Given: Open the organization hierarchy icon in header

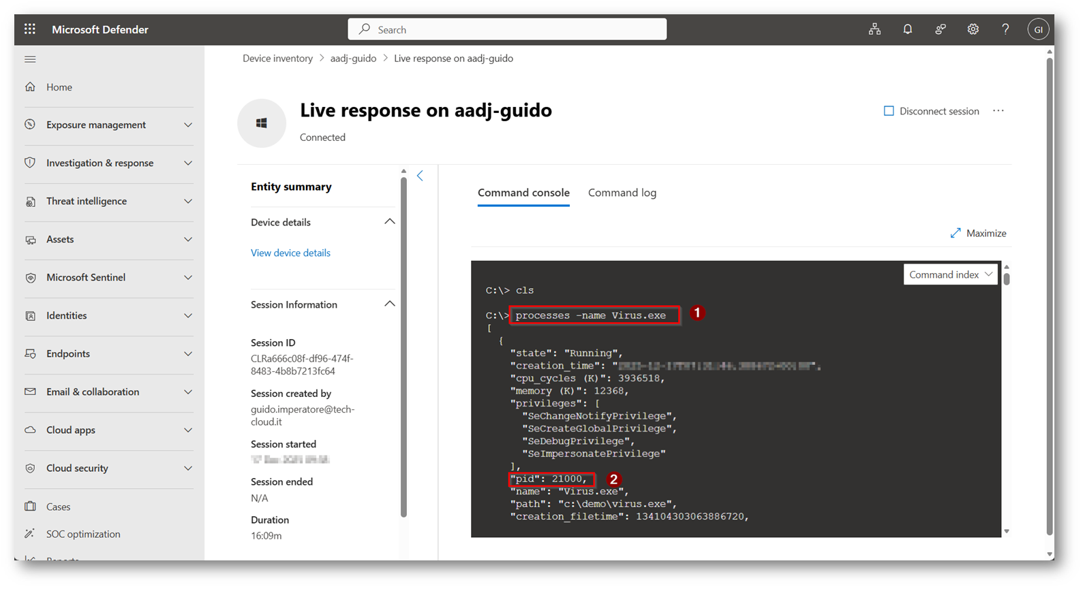Looking at the screenshot, I should tap(874, 29).
